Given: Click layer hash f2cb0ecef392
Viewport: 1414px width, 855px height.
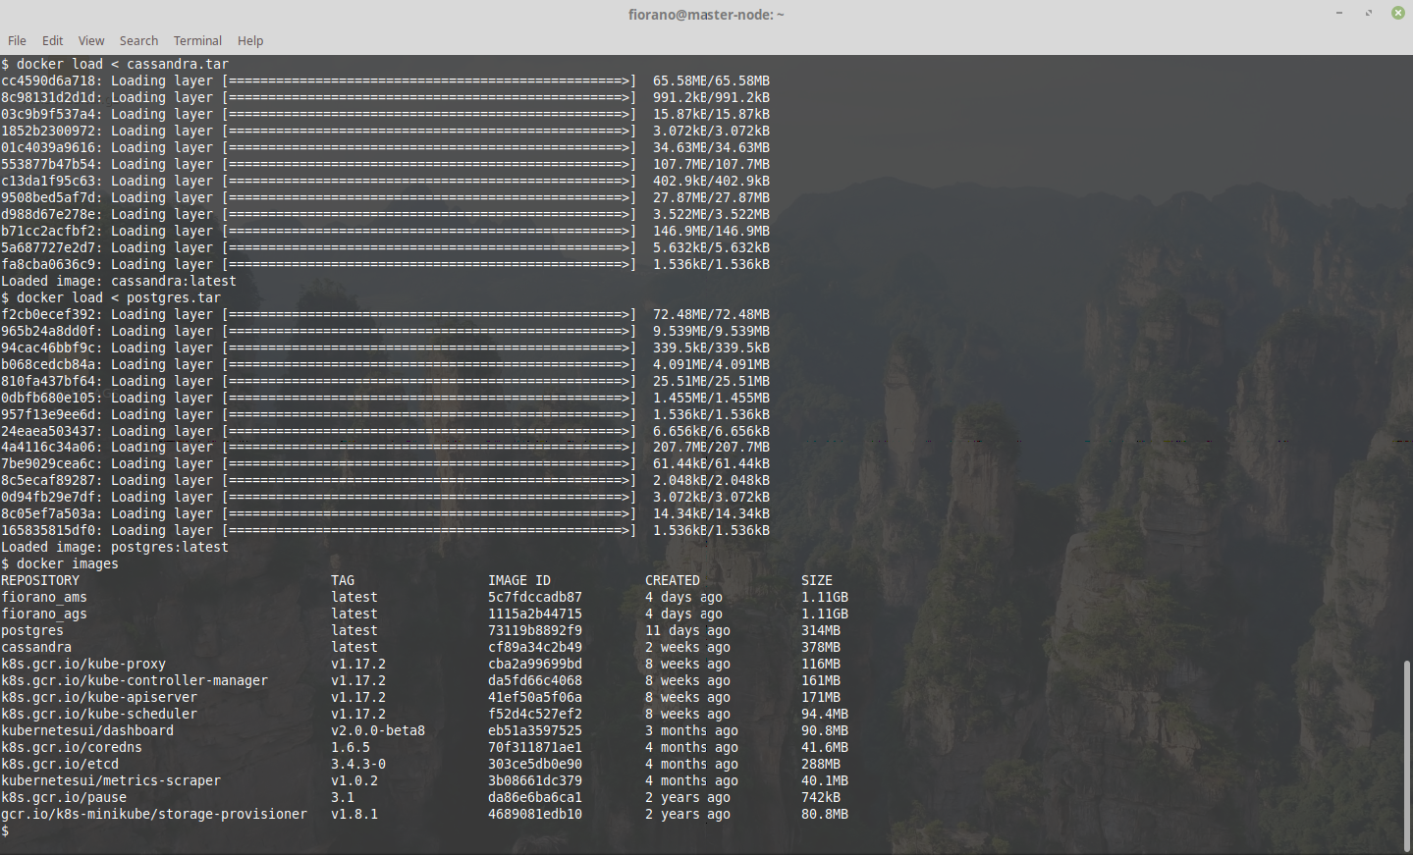Looking at the screenshot, I should 48,314.
